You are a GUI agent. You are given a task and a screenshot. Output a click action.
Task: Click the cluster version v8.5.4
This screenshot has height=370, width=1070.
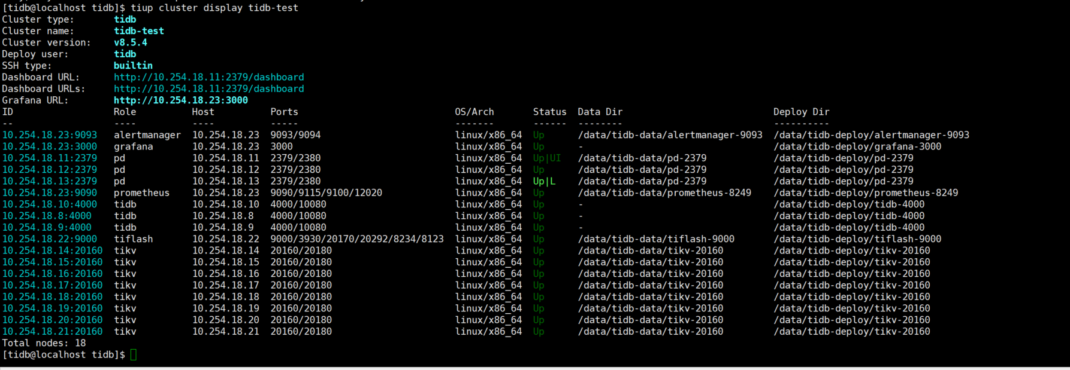tap(130, 42)
